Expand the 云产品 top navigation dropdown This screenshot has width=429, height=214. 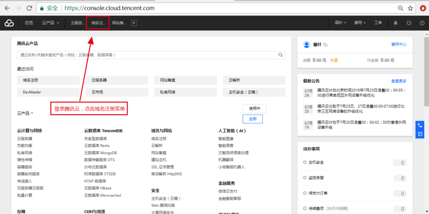(x=51, y=23)
